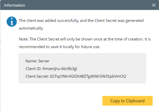Close the Information dialog
Viewport: 159px width, 112px height.
point(154,5)
